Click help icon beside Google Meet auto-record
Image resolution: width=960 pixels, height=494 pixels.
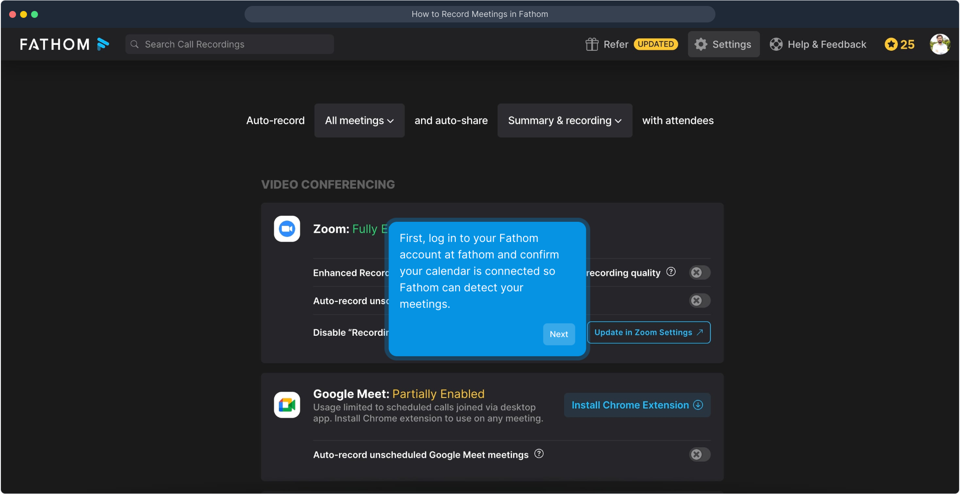(539, 454)
